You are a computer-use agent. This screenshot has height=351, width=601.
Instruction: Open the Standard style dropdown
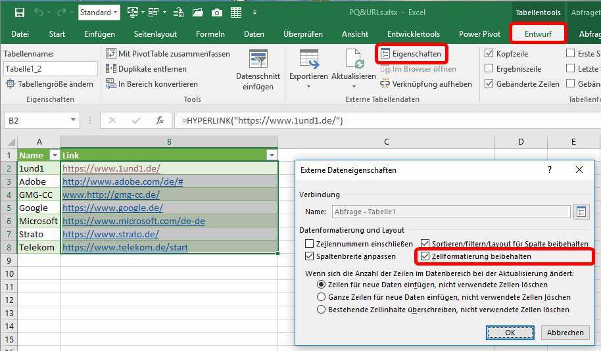tap(99, 12)
